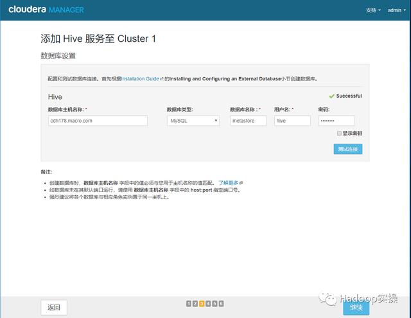Go to wizard step 5 indicator

tap(214, 304)
